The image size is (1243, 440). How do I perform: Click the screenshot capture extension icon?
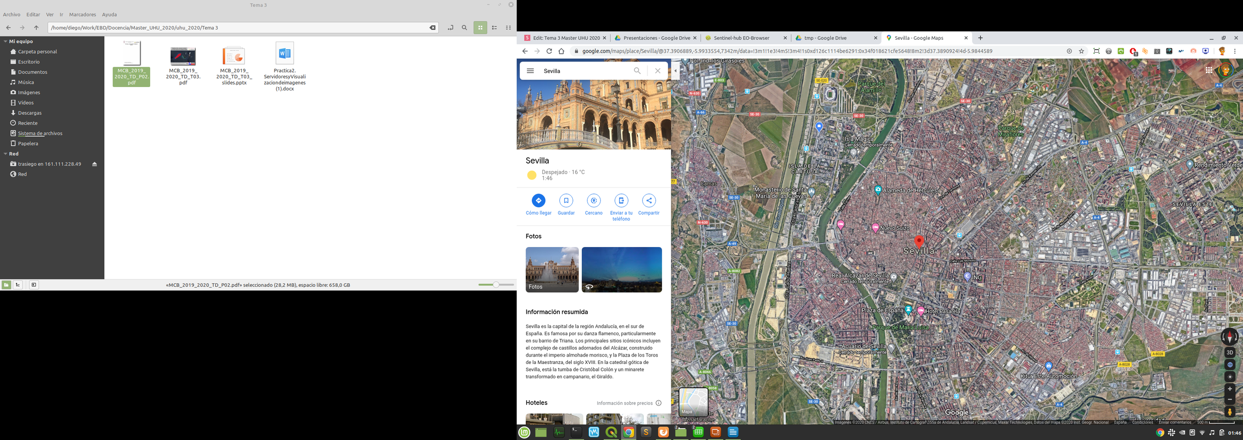1096,51
